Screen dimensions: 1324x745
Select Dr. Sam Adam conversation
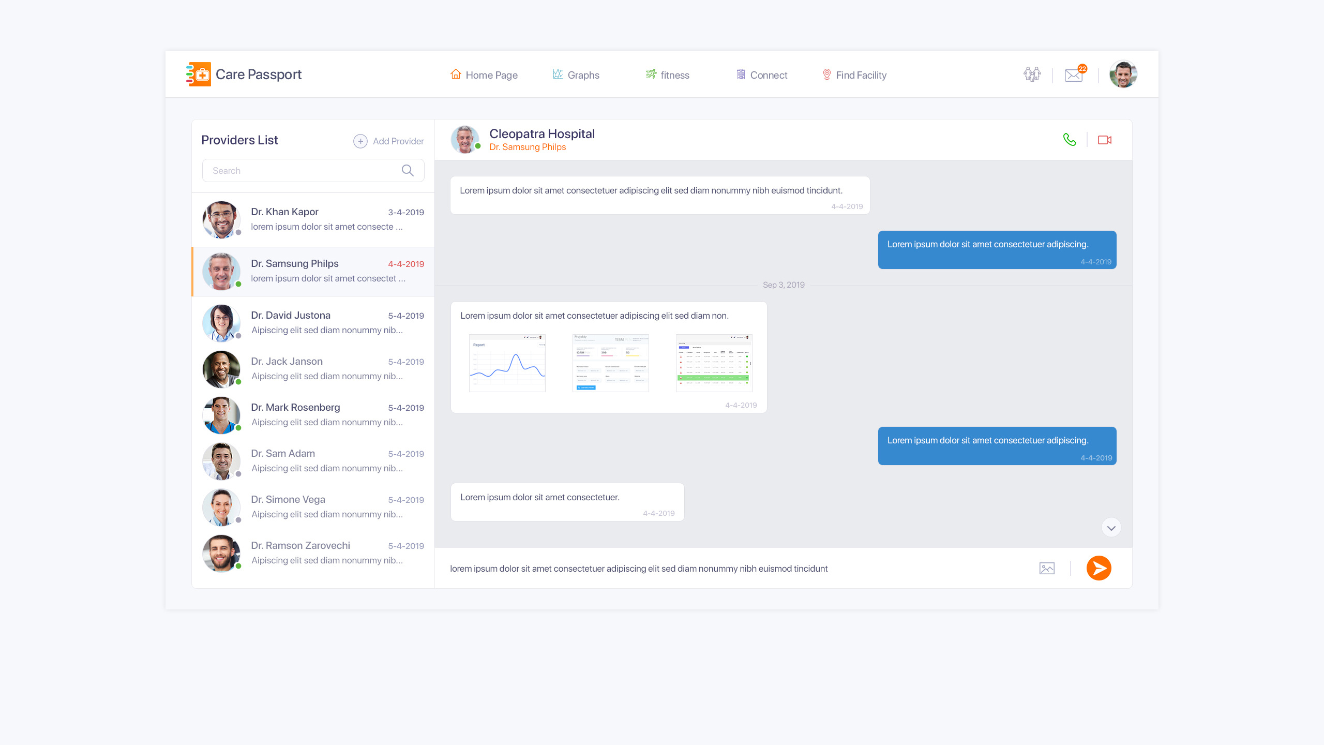(313, 461)
